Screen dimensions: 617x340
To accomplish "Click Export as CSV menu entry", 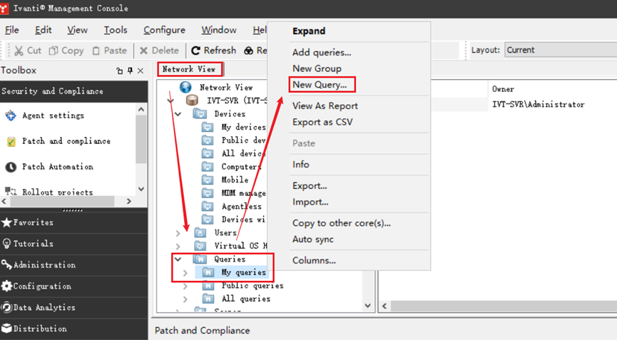I will tap(322, 122).
